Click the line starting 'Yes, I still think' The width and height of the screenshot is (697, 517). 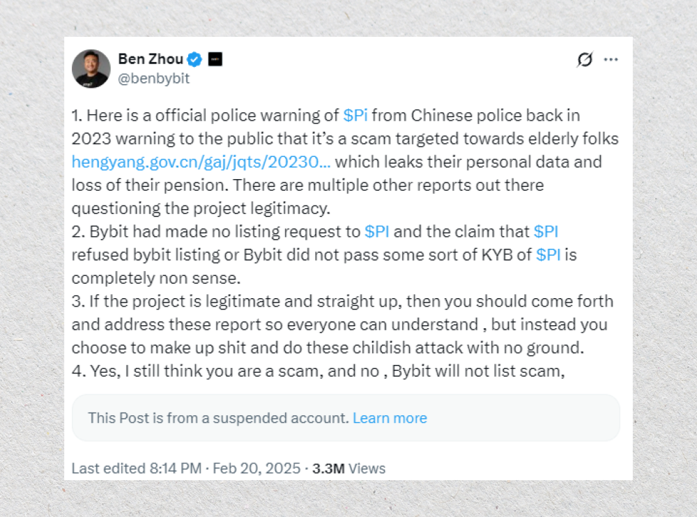[317, 371]
